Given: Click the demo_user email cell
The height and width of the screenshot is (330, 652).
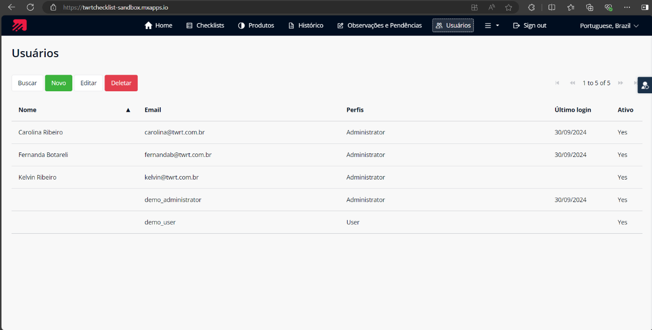Looking at the screenshot, I should (x=160, y=222).
